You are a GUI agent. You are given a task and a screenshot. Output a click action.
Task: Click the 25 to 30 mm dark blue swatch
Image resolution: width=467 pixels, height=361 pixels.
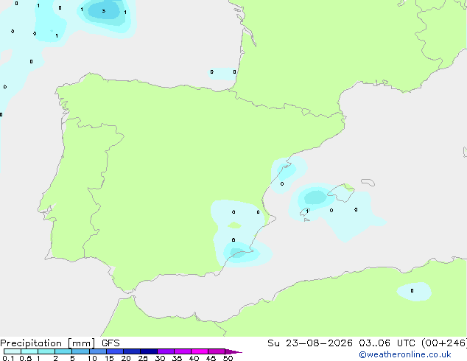pos(149,351)
